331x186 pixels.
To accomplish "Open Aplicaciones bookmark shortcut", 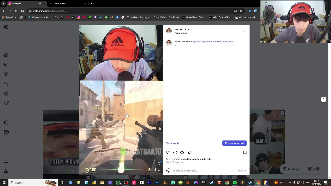I will coord(10,17).
